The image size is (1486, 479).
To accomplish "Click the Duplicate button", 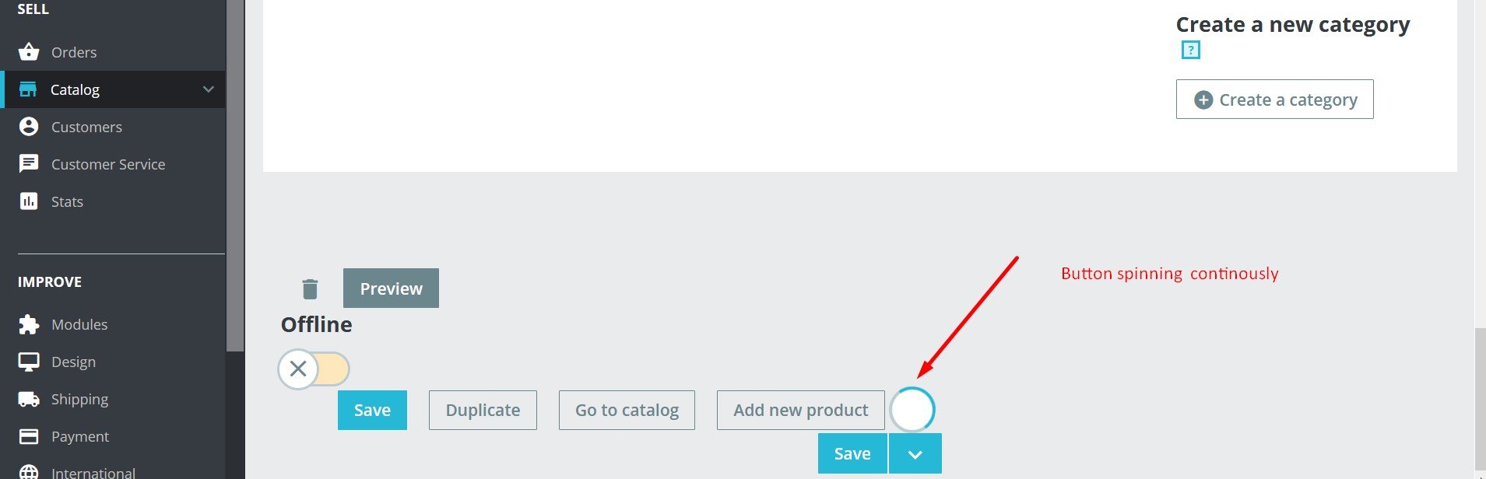I will tap(483, 411).
